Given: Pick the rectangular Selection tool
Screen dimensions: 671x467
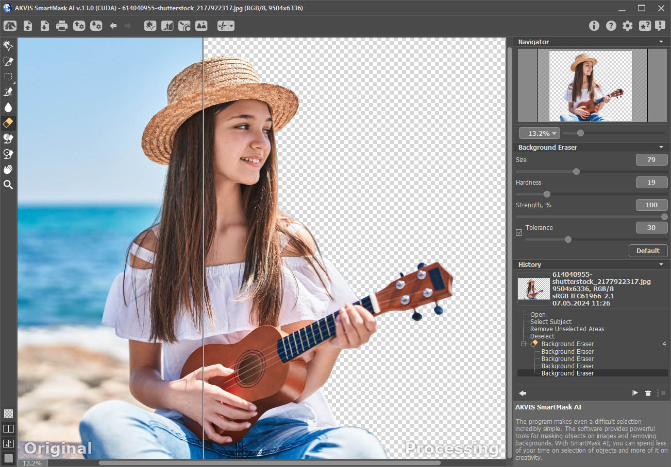Looking at the screenshot, I should pos(8,77).
